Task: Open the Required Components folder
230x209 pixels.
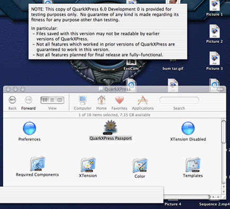Action: [38, 163]
